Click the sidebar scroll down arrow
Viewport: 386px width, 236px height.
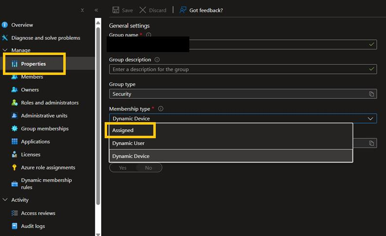[x=98, y=234]
